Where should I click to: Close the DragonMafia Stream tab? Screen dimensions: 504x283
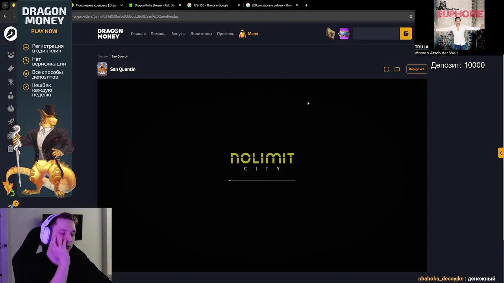pyautogui.click(x=180, y=5)
